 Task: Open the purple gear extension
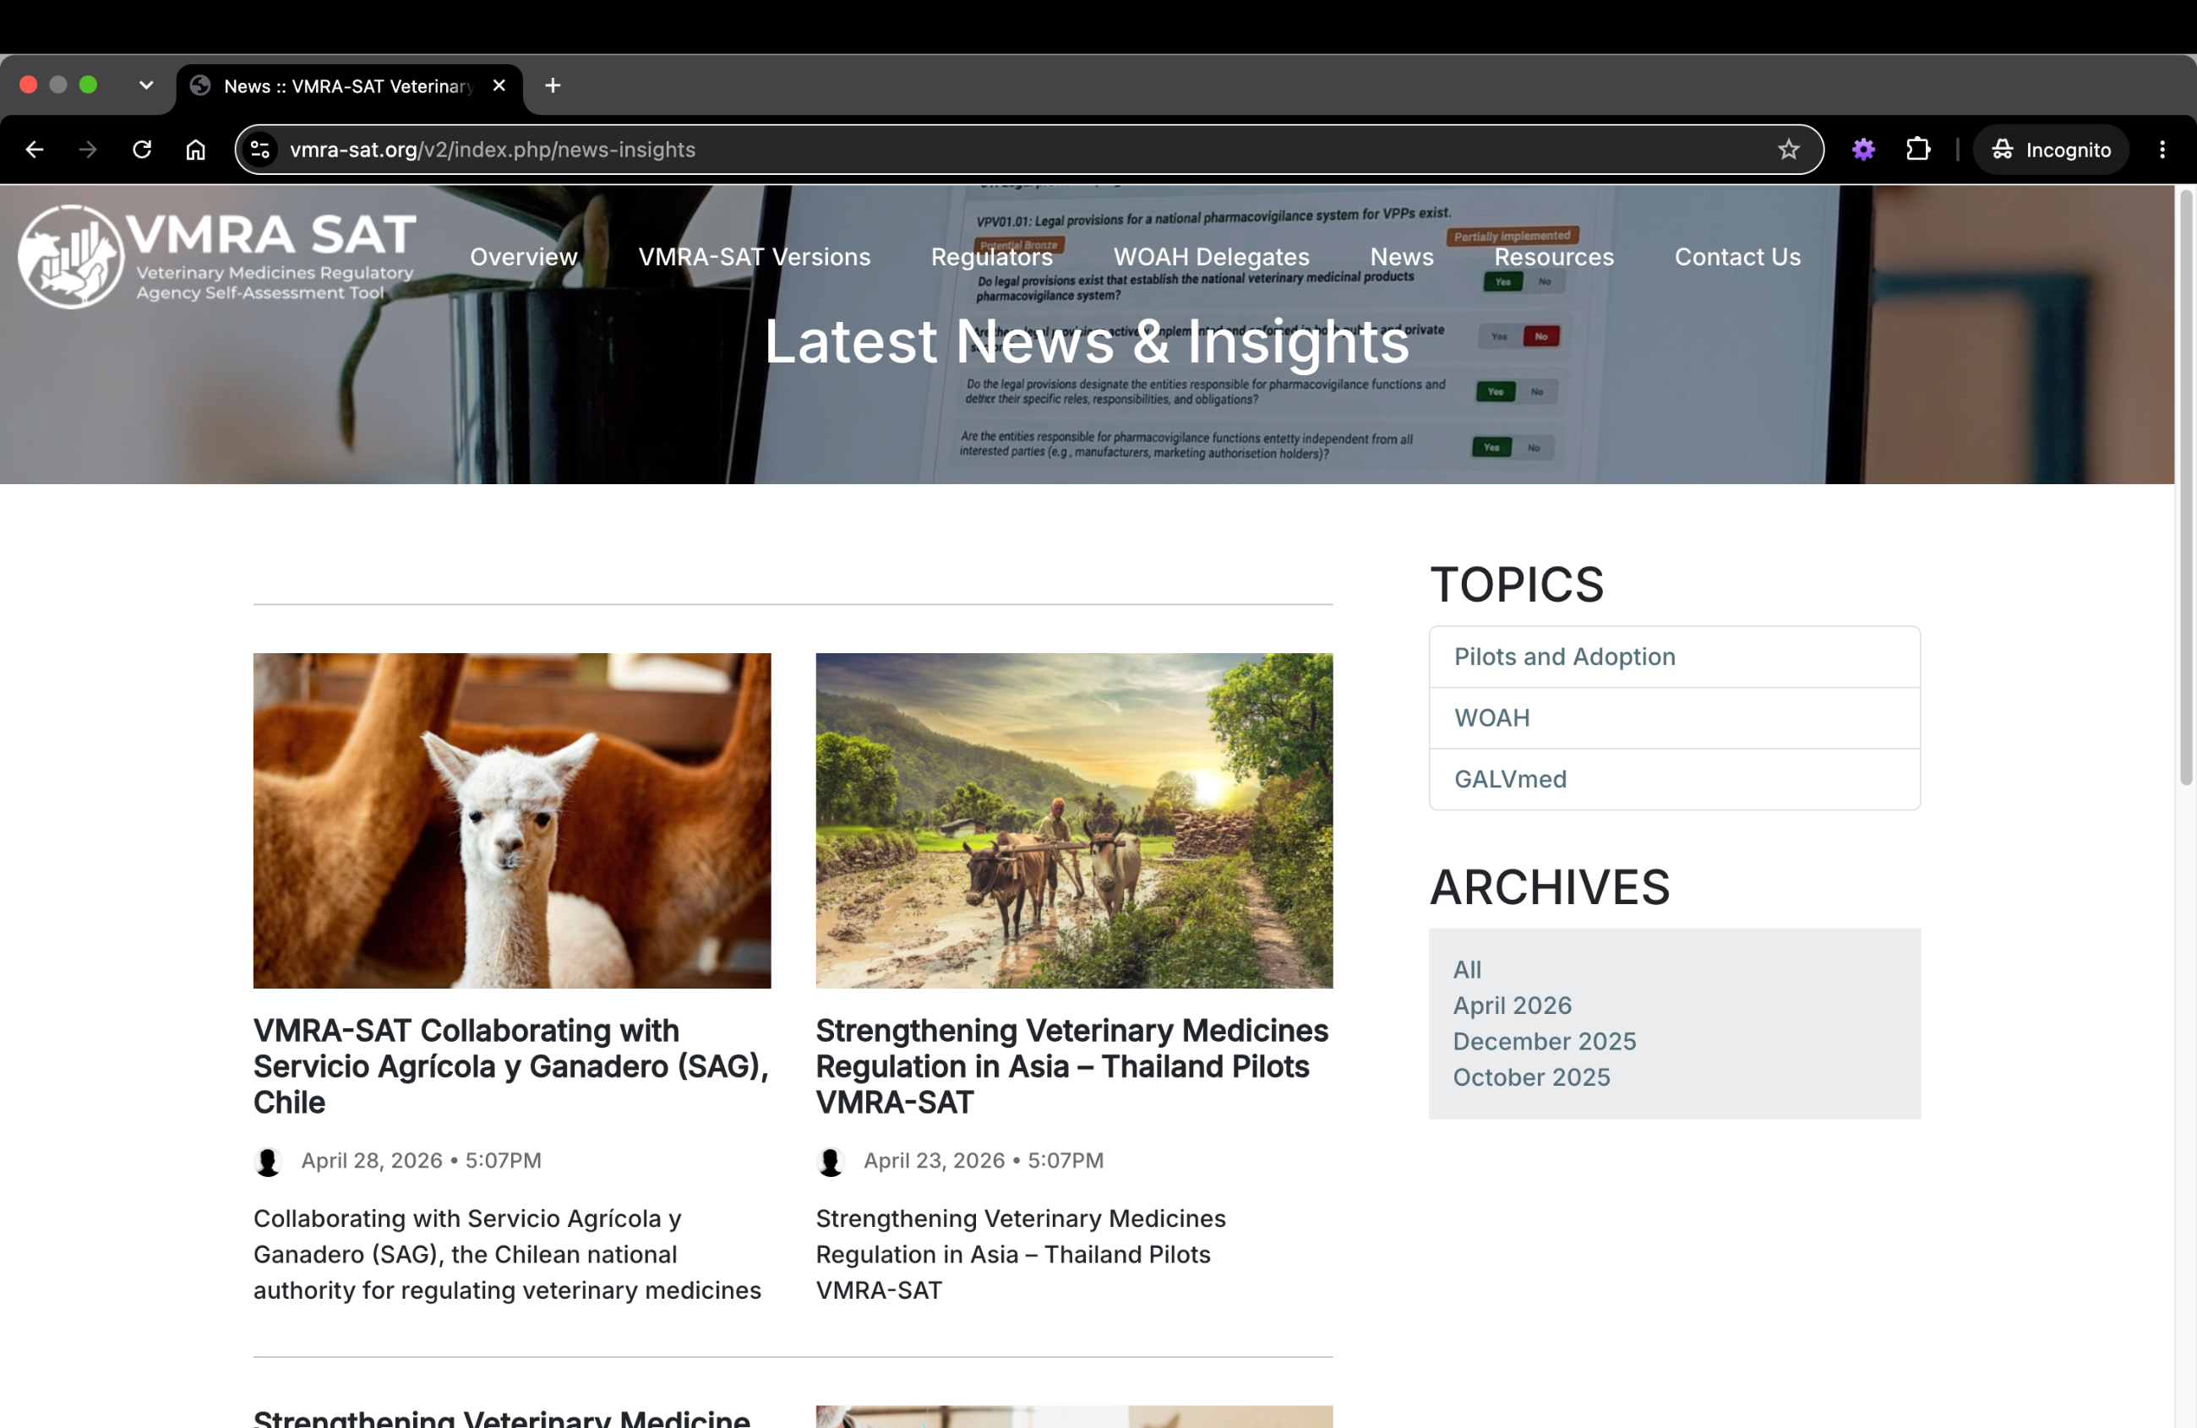click(x=1863, y=150)
